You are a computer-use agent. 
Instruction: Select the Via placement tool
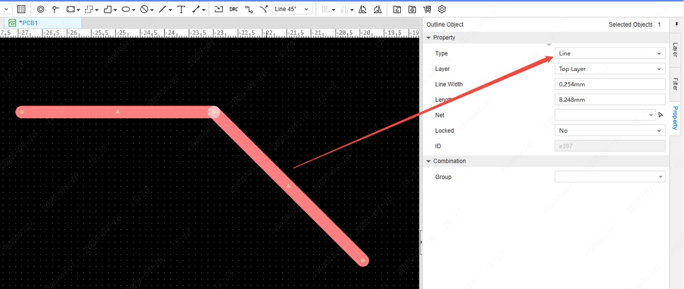pyautogui.click(x=56, y=9)
